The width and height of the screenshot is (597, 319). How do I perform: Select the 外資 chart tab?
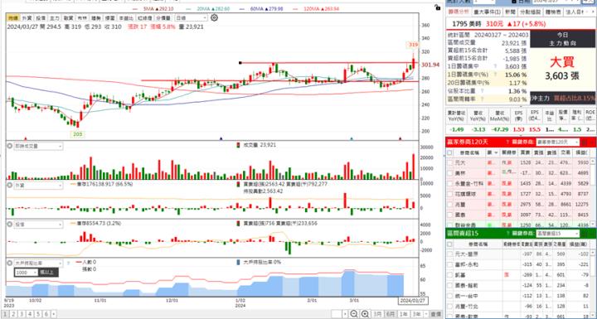pos(27,18)
